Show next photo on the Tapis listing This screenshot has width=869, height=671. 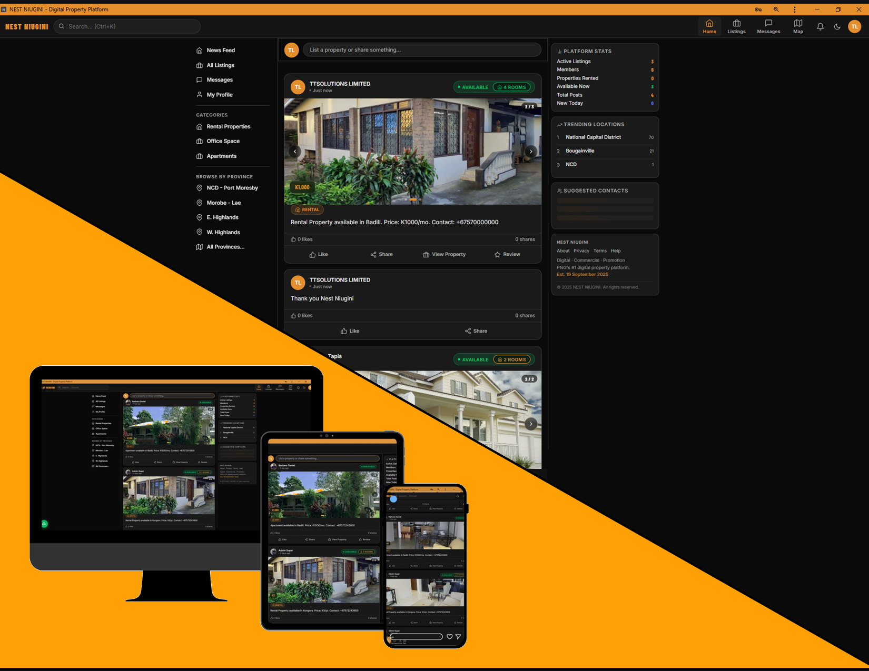pyautogui.click(x=531, y=424)
